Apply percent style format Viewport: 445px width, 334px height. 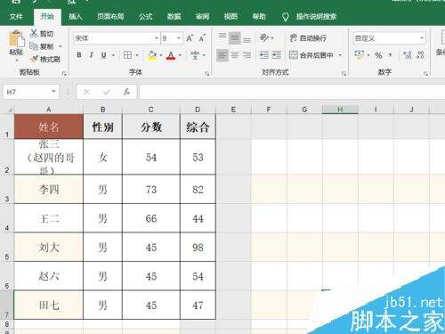pyautogui.click(x=378, y=55)
